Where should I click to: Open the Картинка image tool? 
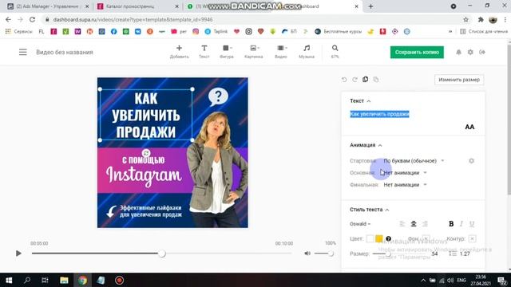click(254, 51)
